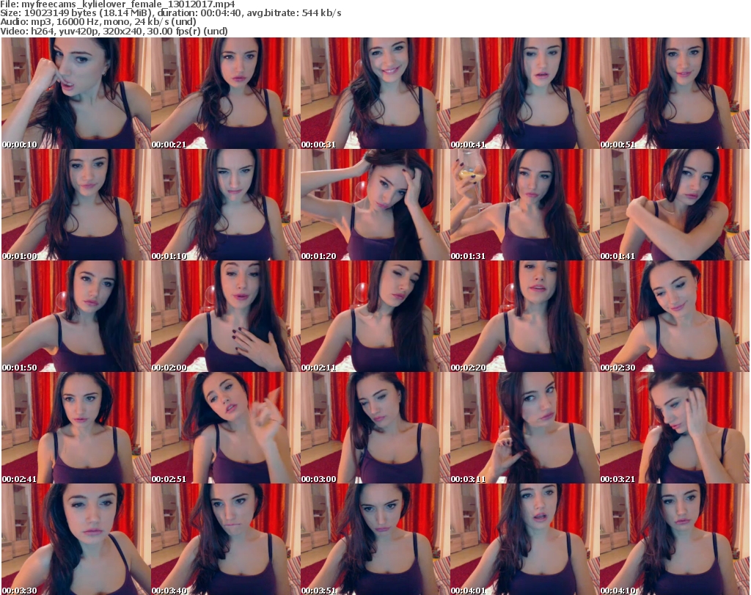
Task: Select the thumbnail stamped 00:04:01
Action: tap(525, 539)
